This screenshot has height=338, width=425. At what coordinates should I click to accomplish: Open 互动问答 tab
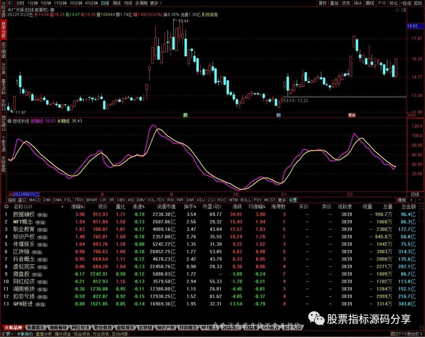(x=120, y=334)
